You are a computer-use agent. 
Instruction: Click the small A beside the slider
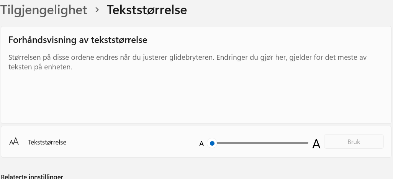(x=201, y=144)
